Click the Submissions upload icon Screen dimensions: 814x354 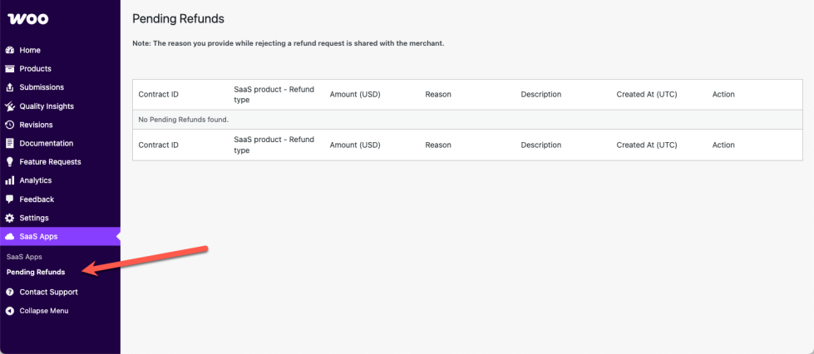[10, 87]
